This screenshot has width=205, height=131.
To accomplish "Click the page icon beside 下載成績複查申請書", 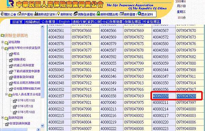I will point(11,71).
